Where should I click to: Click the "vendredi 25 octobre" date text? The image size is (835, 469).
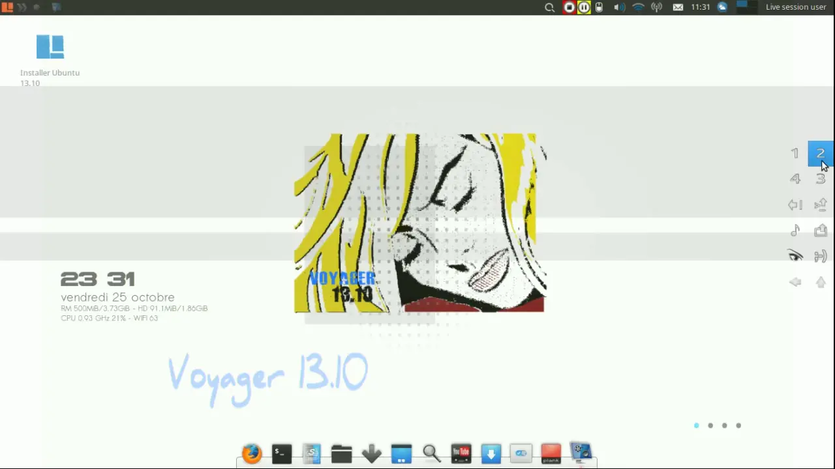[117, 297]
